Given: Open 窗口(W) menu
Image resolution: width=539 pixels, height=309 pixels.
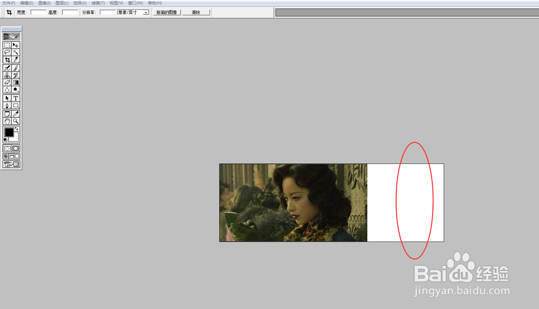Looking at the screenshot, I should coord(136,3).
